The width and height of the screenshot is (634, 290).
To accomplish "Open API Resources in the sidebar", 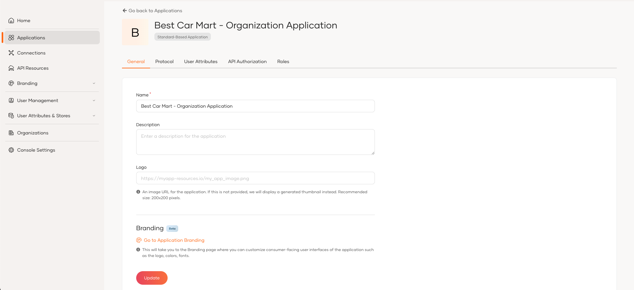I will click(52, 68).
